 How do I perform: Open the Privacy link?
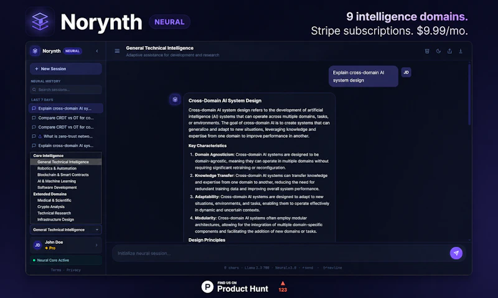tap(73, 270)
